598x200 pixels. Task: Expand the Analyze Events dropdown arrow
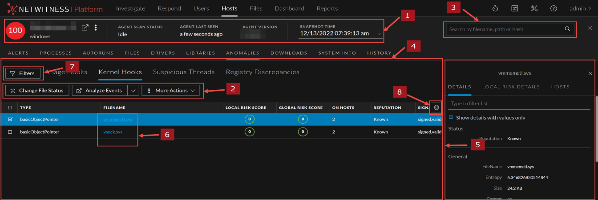point(133,91)
